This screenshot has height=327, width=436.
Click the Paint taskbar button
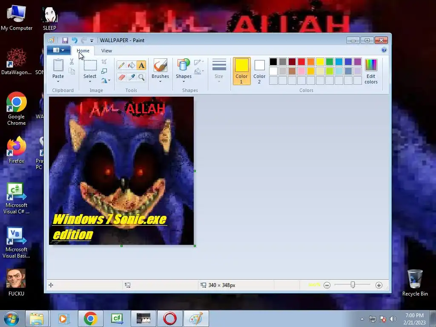(196, 318)
